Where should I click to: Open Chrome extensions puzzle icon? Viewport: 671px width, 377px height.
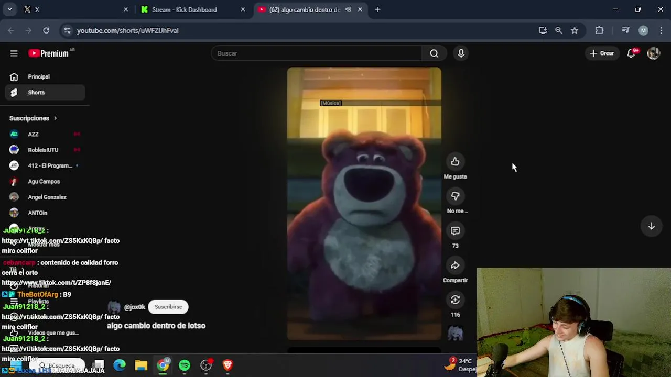599,30
